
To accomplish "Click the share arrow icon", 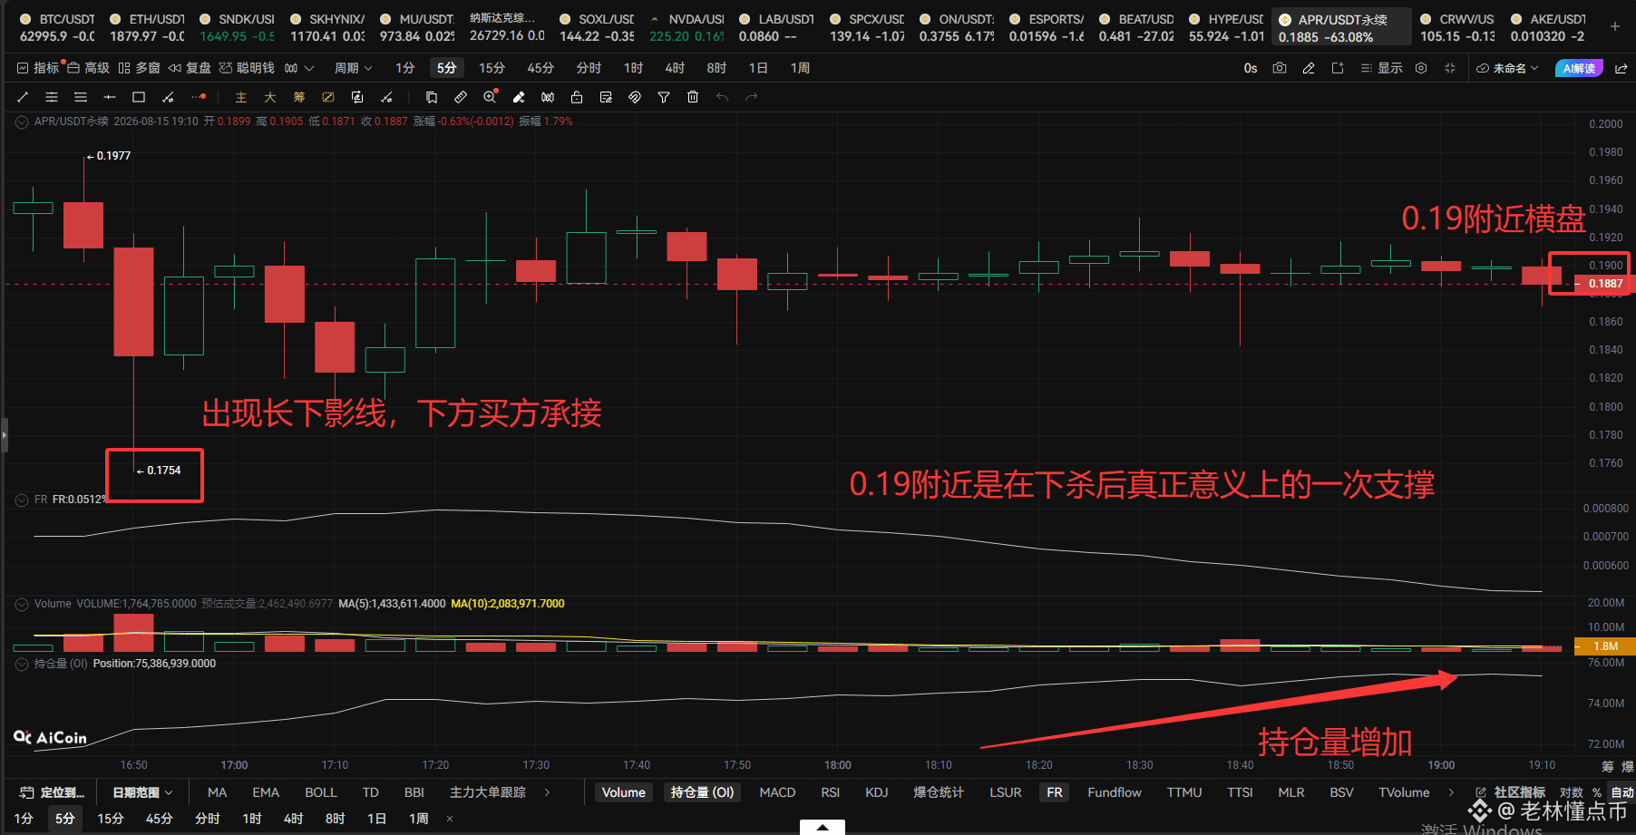I will tap(1621, 68).
